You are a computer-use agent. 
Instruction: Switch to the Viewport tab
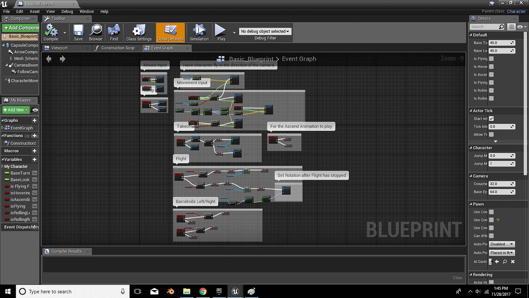click(60, 48)
